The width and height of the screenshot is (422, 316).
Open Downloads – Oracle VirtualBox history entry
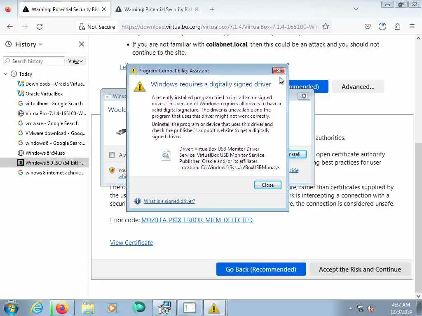(x=52, y=84)
